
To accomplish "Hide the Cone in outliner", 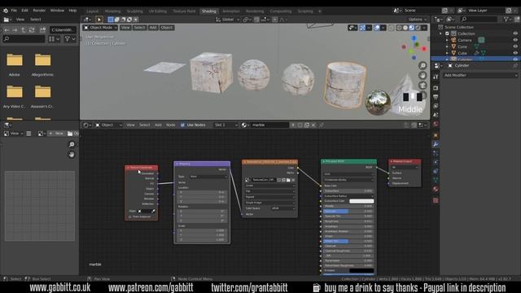I will (515, 46).
